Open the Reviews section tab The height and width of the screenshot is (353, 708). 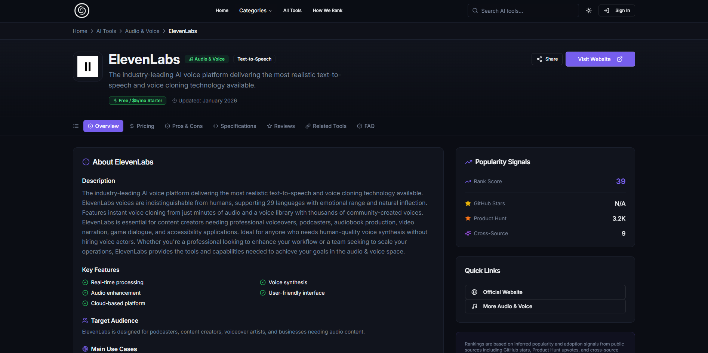tap(281, 126)
